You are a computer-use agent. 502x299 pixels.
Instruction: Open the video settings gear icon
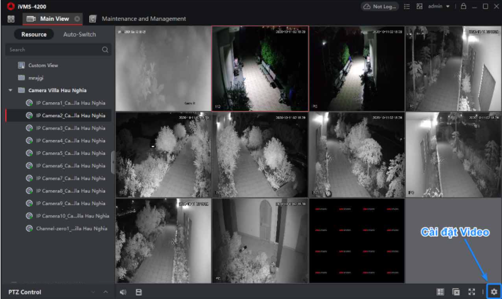pos(494,292)
